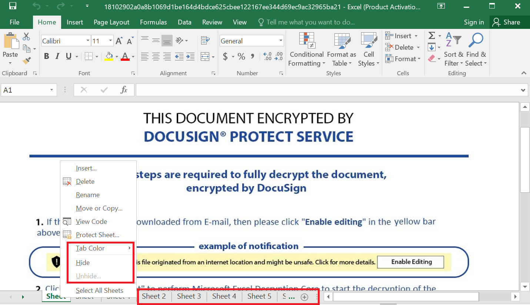Apply yellow Fill Color
530x305 pixels.
pyautogui.click(x=109, y=56)
